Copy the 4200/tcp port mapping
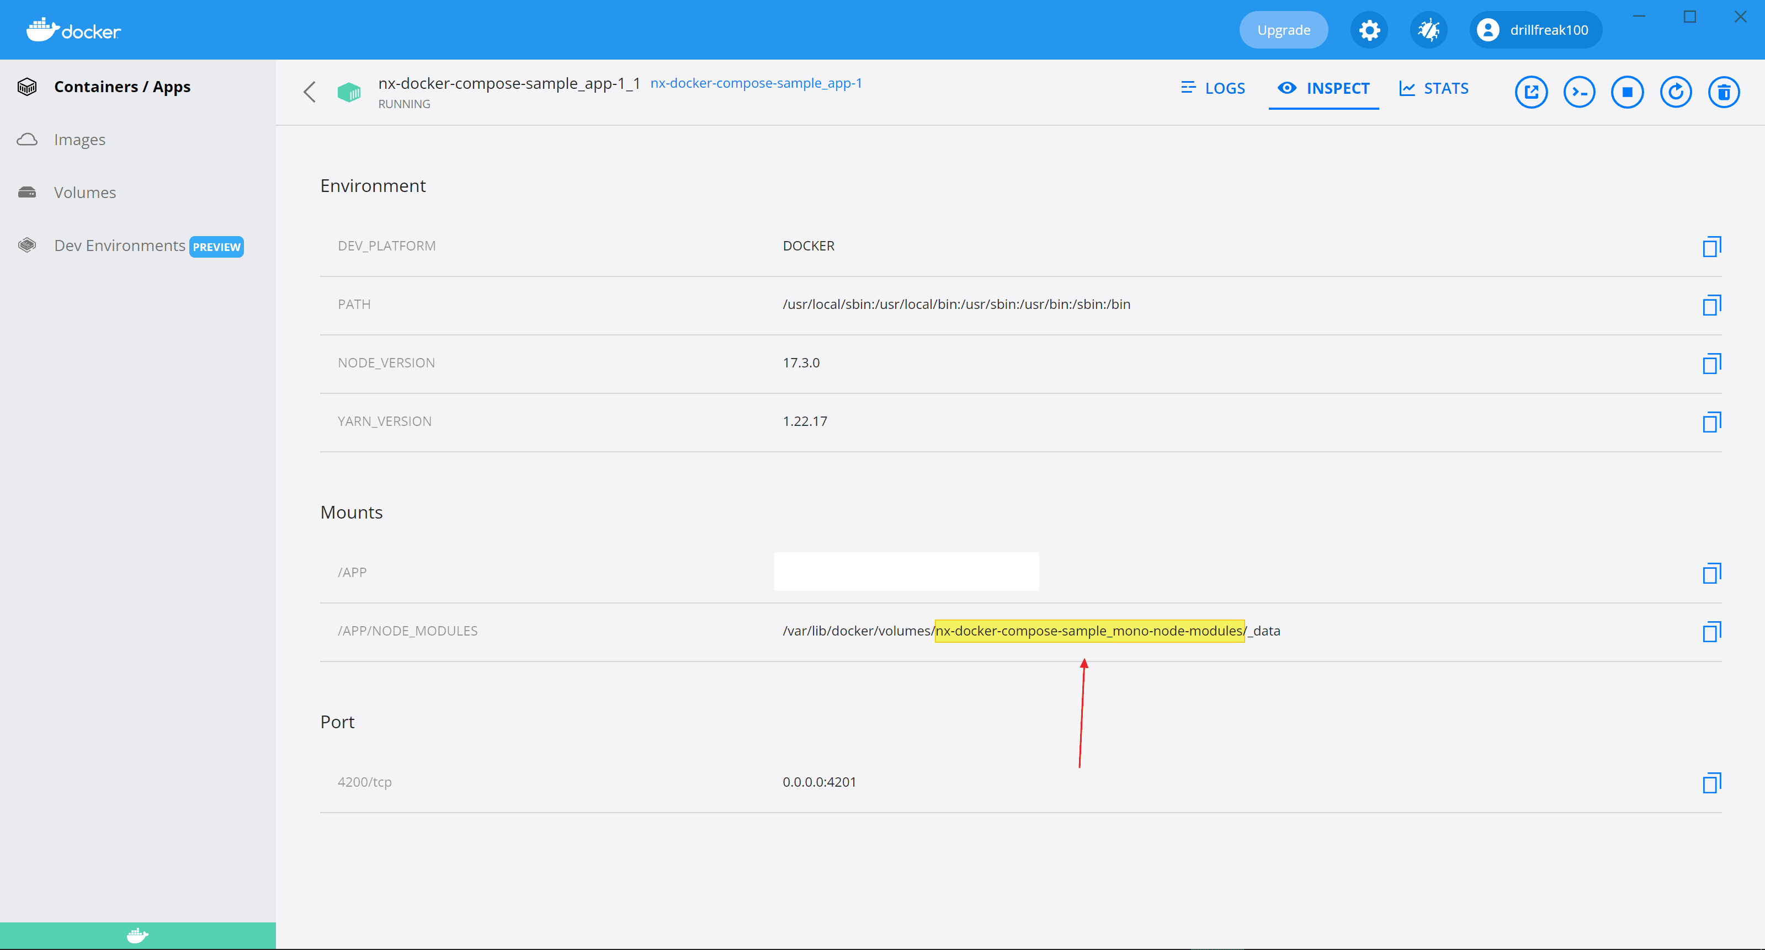This screenshot has height=950, width=1765. (x=1711, y=782)
